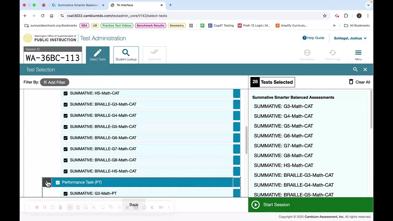Open the hamburger Menu
Screen dimensions: 393x221
[x=358, y=55]
